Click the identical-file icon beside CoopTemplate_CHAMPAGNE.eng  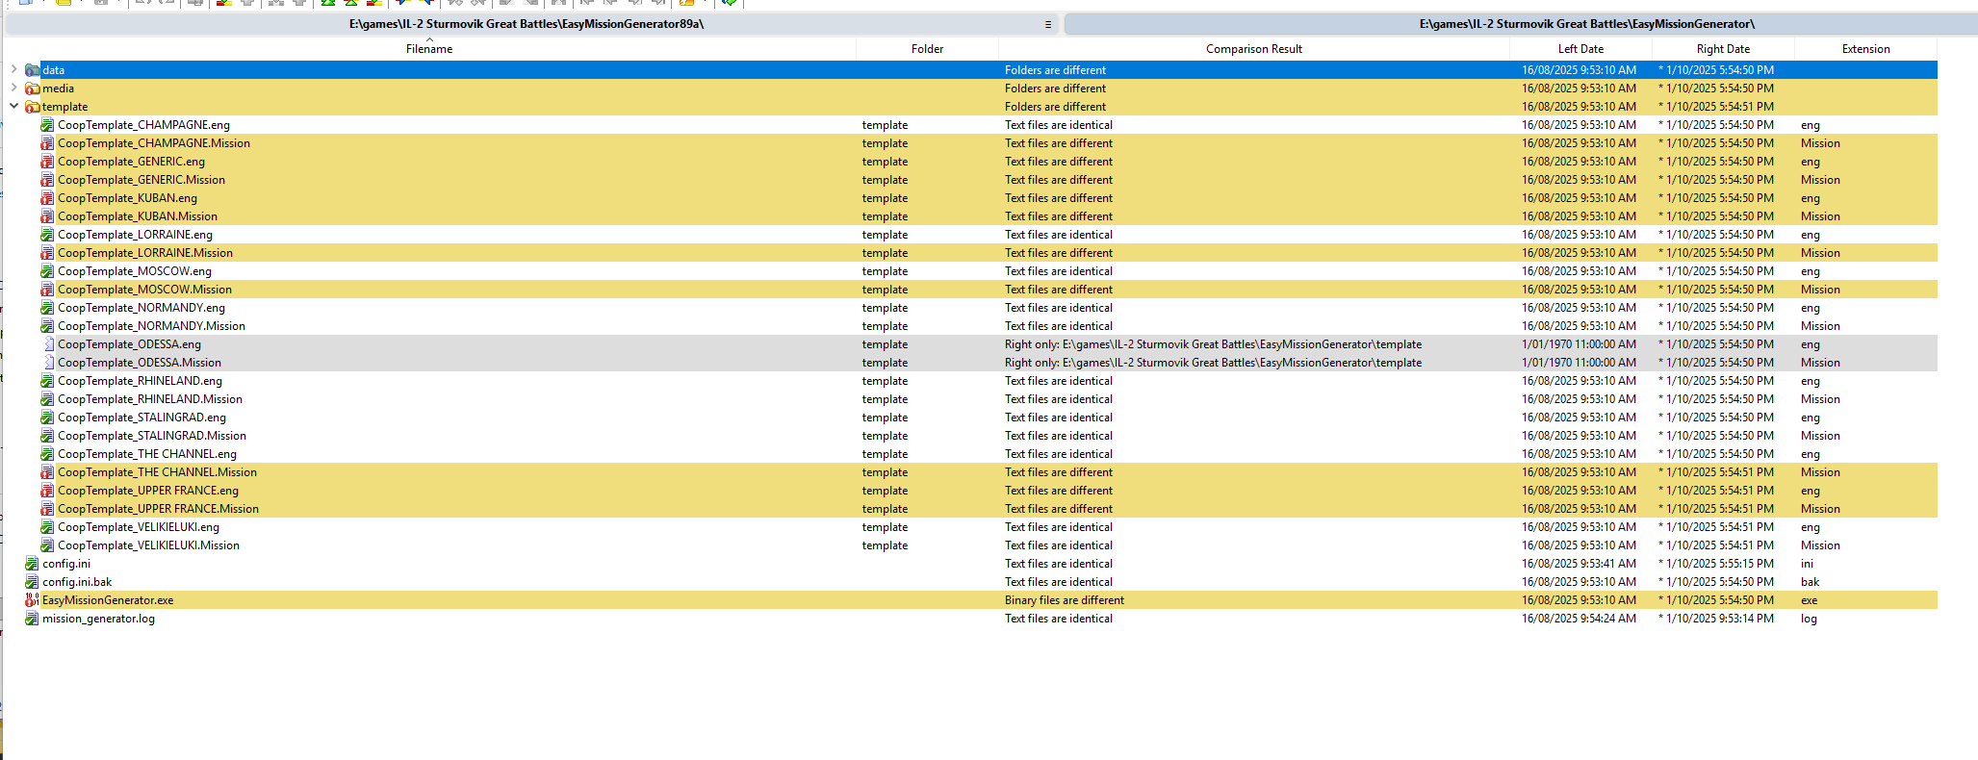(x=47, y=125)
